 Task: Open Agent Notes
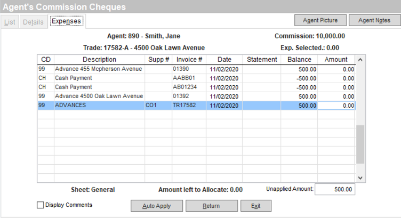pos(374,20)
